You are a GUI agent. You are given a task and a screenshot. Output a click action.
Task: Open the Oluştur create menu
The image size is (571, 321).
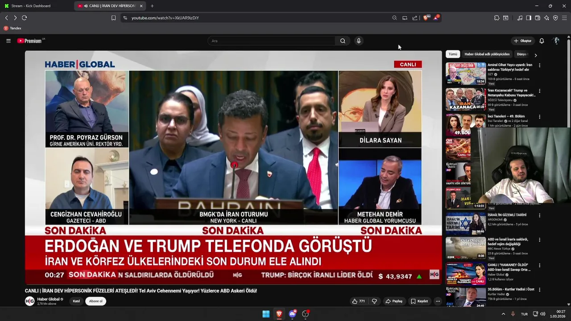pos(523,41)
